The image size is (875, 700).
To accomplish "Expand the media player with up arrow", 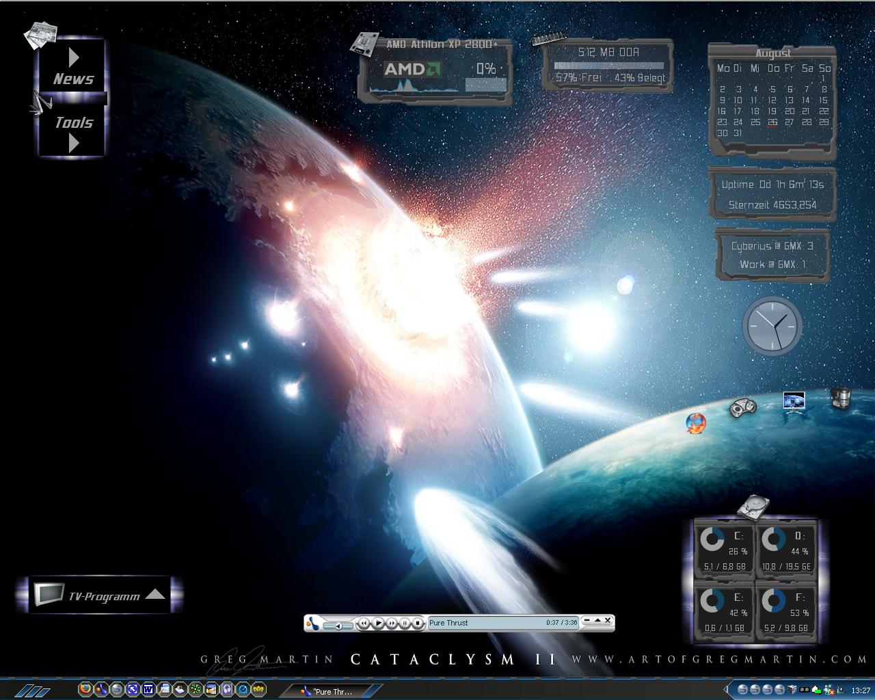I will [597, 621].
